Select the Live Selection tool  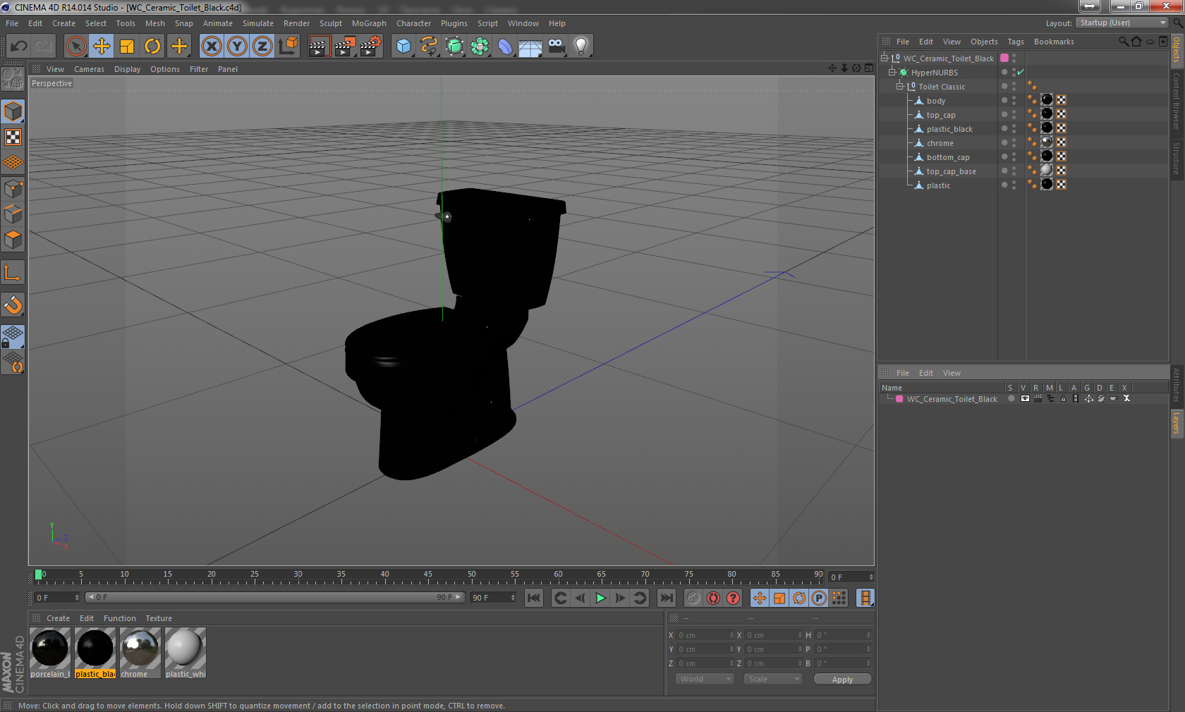pos(75,47)
